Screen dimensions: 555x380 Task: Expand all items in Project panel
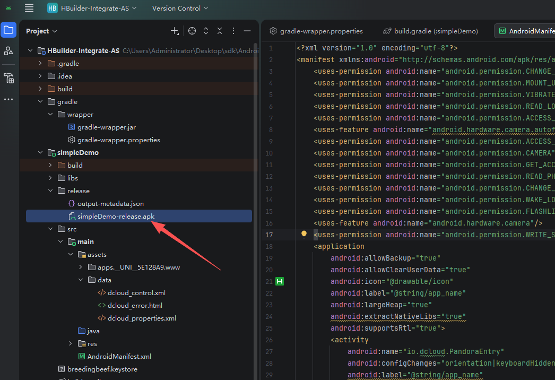click(x=206, y=31)
